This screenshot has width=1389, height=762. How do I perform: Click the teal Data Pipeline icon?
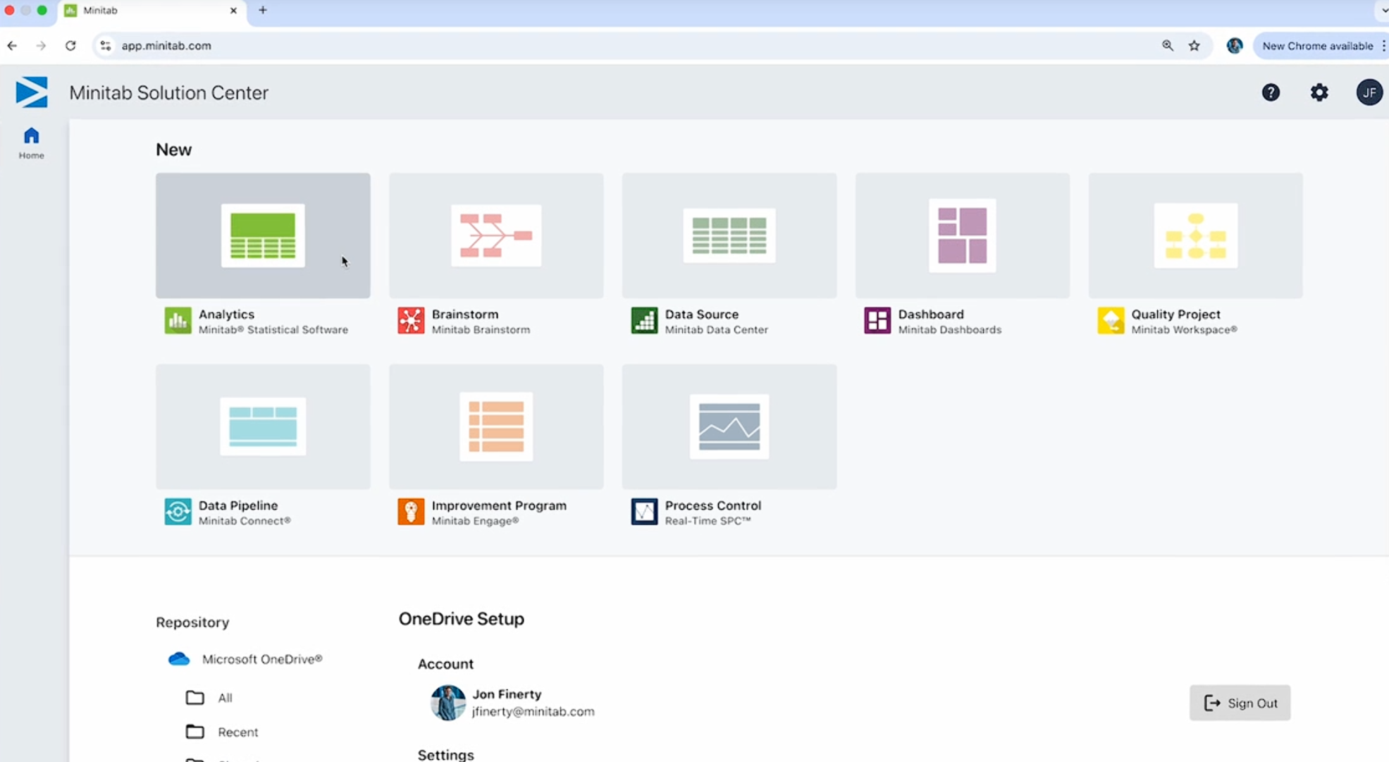pos(178,512)
